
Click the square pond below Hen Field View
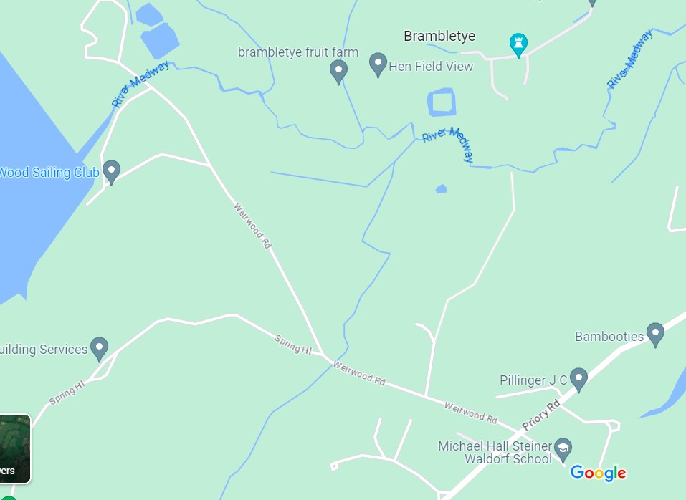pyautogui.click(x=442, y=102)
